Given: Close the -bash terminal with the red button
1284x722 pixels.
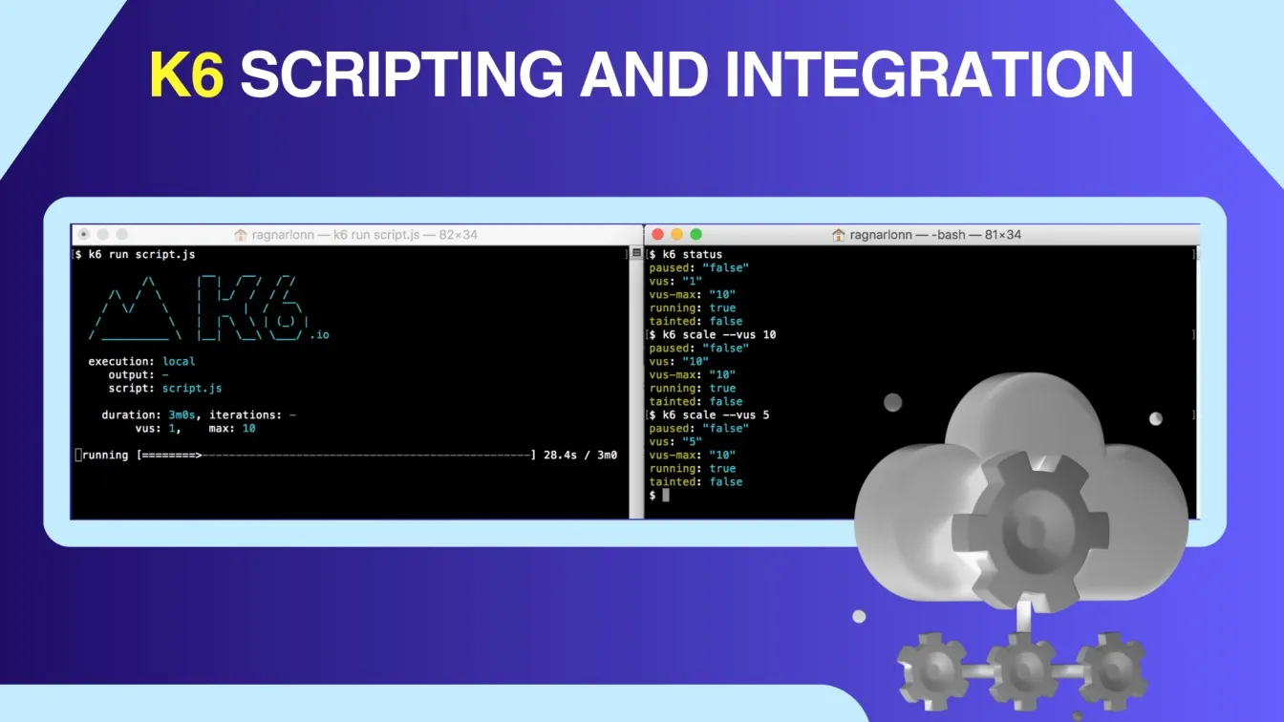Looking at the screenshot, I should [656, 234].
